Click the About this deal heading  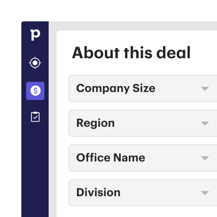pos(131,53)
